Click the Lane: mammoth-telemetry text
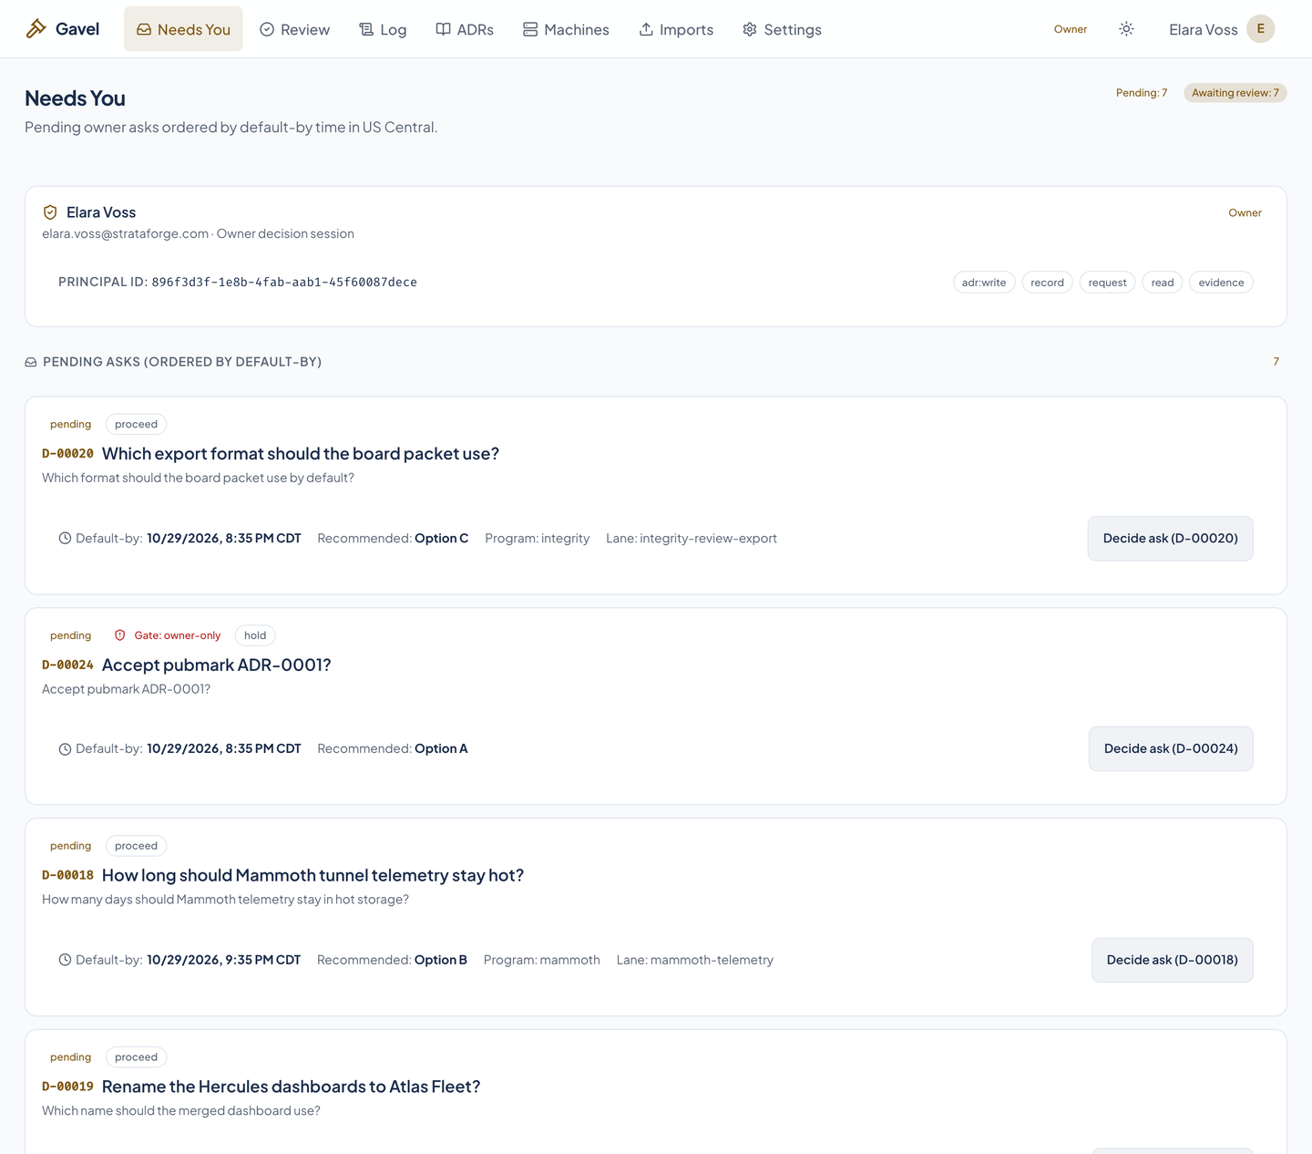1312x1154 pixels. tap(694, 960)
